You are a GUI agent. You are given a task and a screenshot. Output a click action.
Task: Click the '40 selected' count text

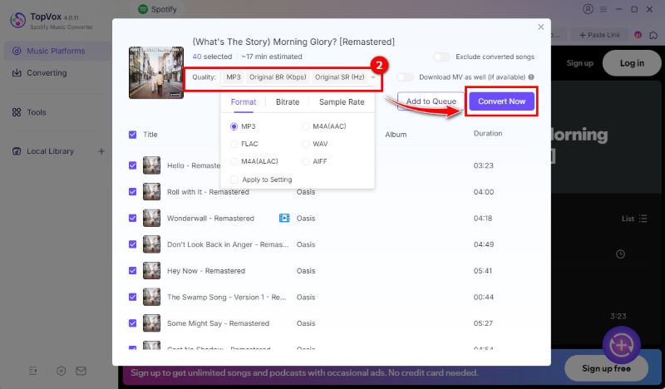click(212, 57)
